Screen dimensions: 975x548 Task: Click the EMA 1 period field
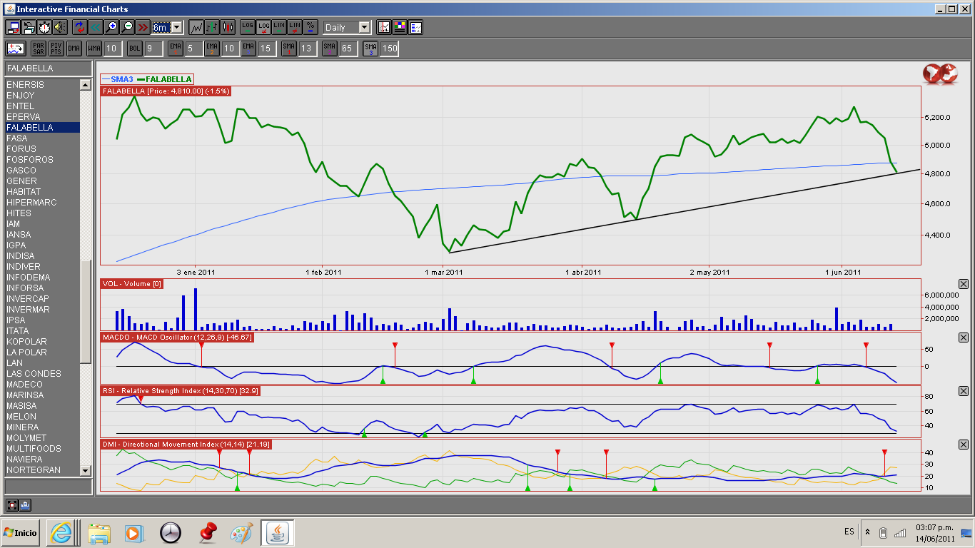pos(193,49)
